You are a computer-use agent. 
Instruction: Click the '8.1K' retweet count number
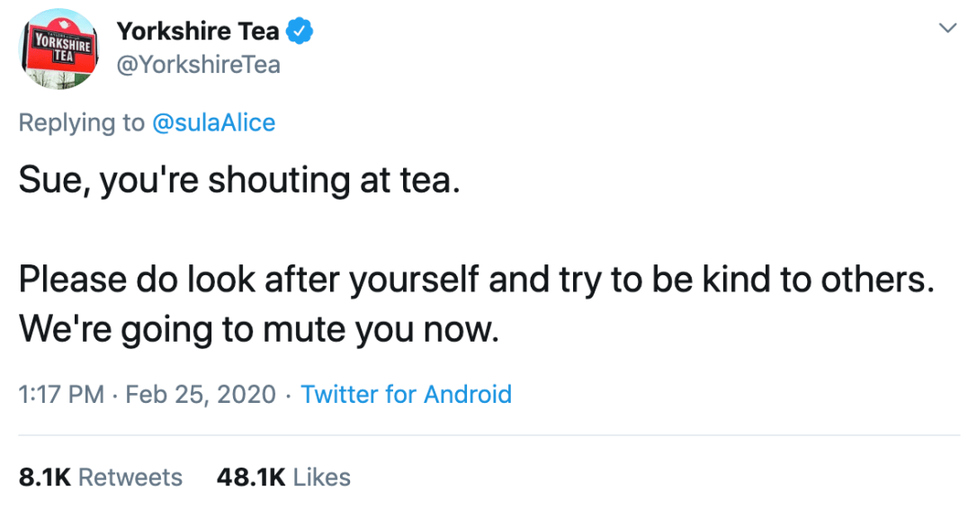tap(44, 477)
